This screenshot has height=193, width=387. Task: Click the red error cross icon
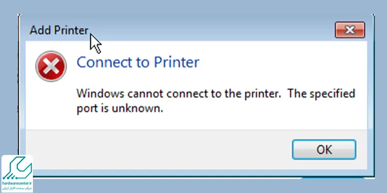[x=51, y=66]
